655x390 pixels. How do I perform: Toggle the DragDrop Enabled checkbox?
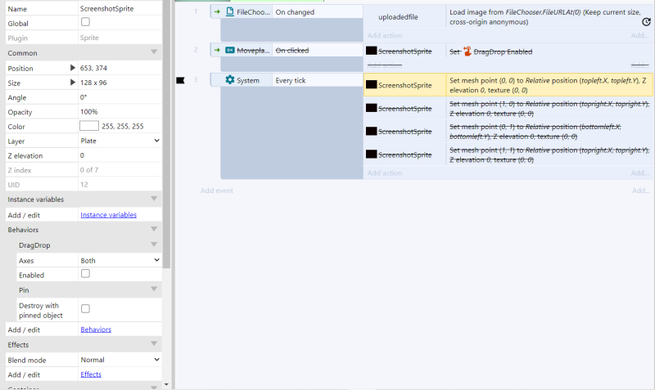point(85,274)
